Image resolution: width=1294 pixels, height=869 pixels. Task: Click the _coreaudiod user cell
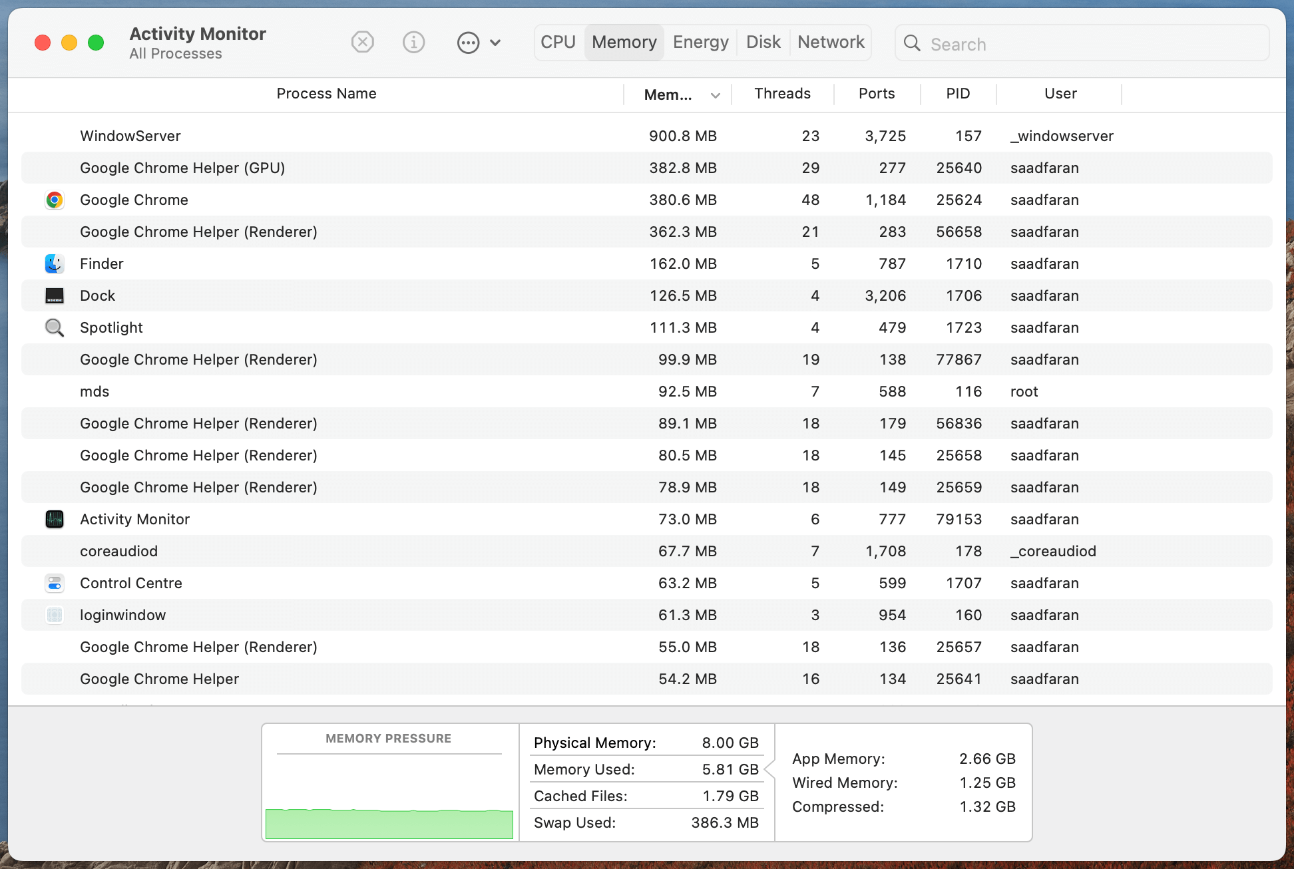[1053, 551]
